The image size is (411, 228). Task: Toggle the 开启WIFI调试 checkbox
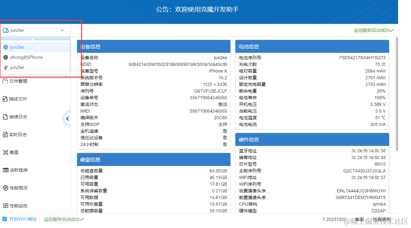[5, 219]
